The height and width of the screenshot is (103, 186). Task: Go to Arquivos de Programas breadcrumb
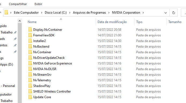click(89, 13)
